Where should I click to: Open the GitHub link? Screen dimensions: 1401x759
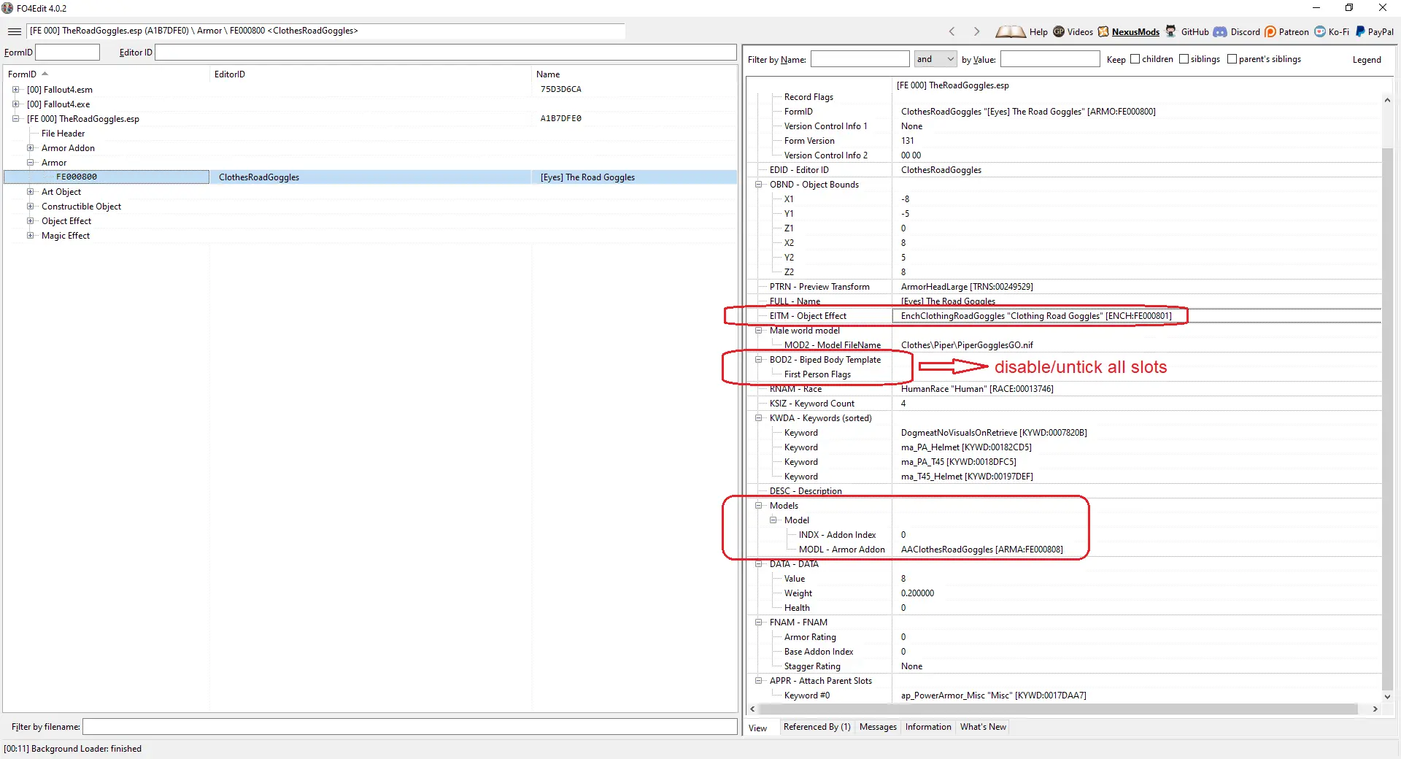coord(1194,32)
